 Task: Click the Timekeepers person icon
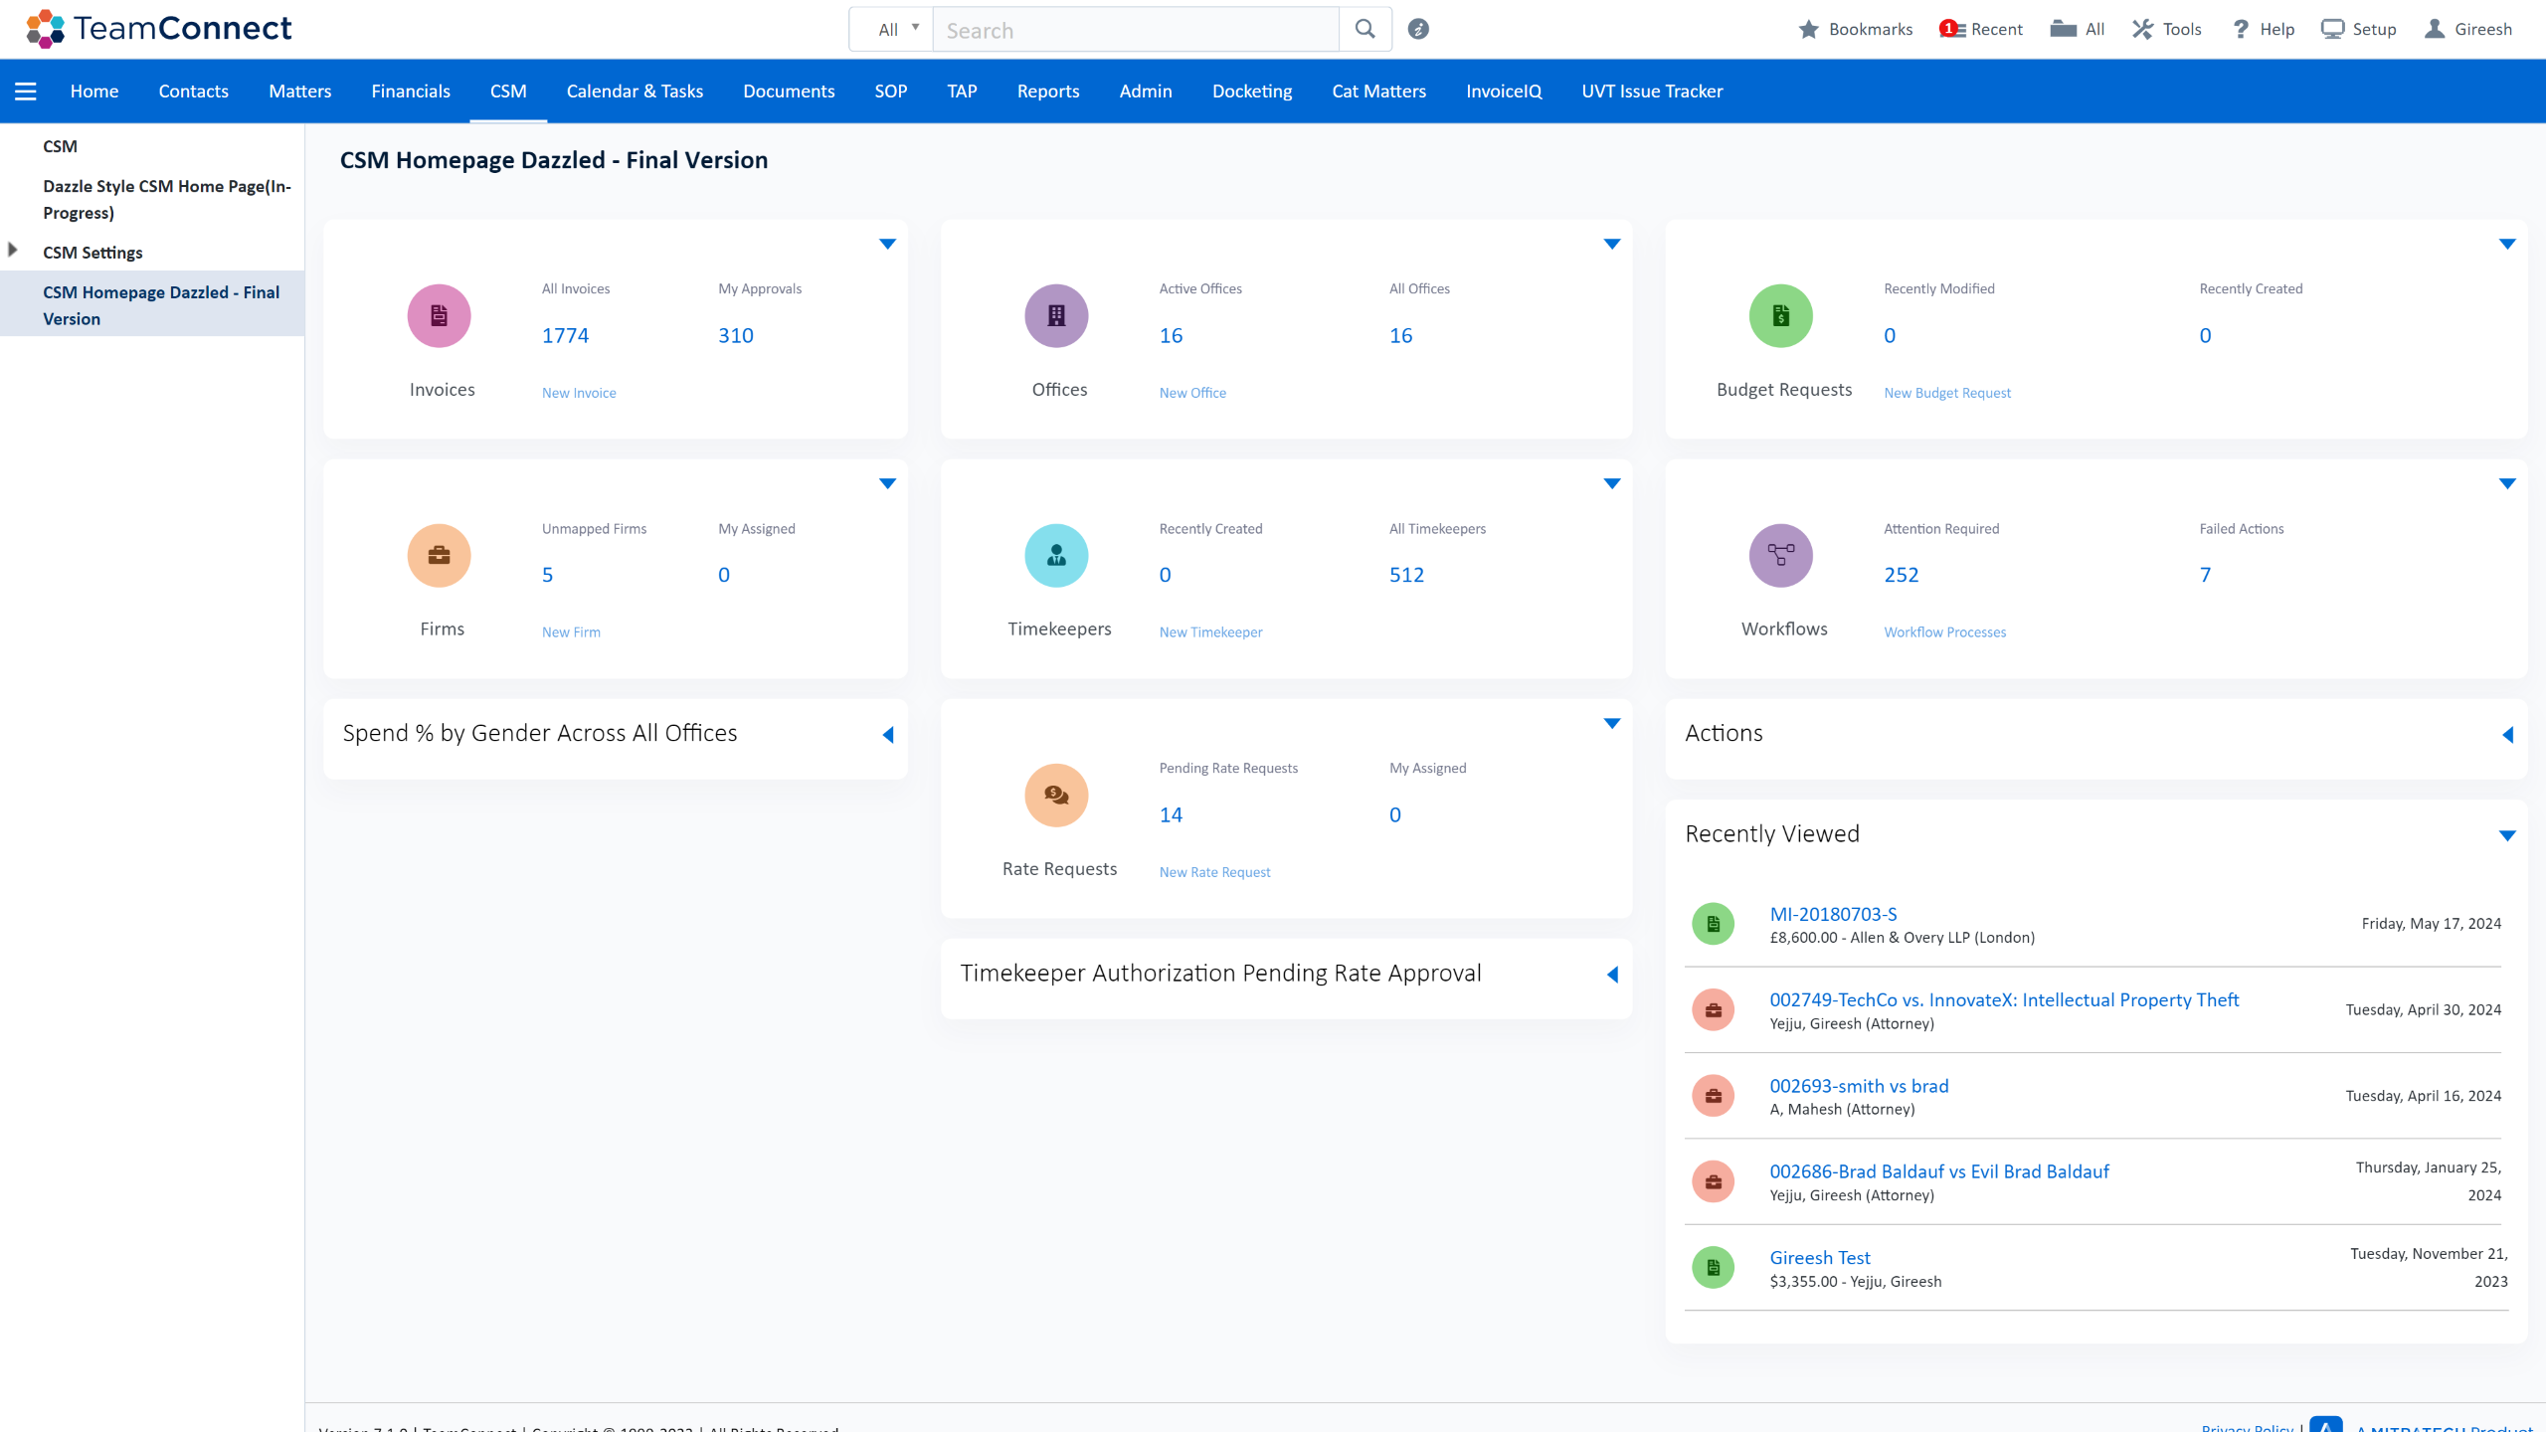(x=1056, y=555)
